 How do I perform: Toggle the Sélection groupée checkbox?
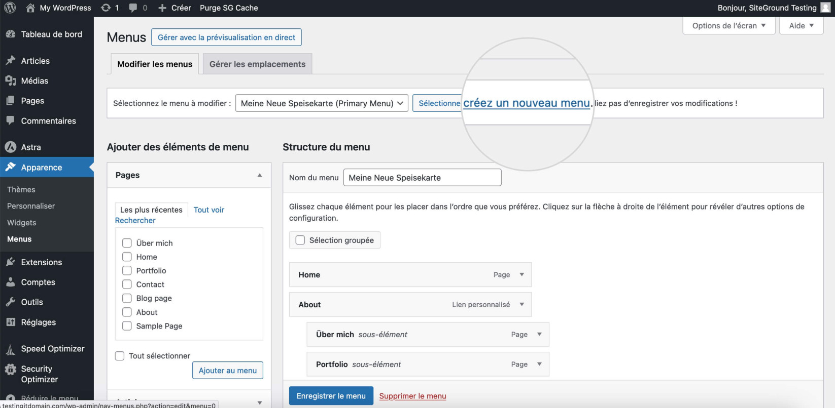pos(300,240)
